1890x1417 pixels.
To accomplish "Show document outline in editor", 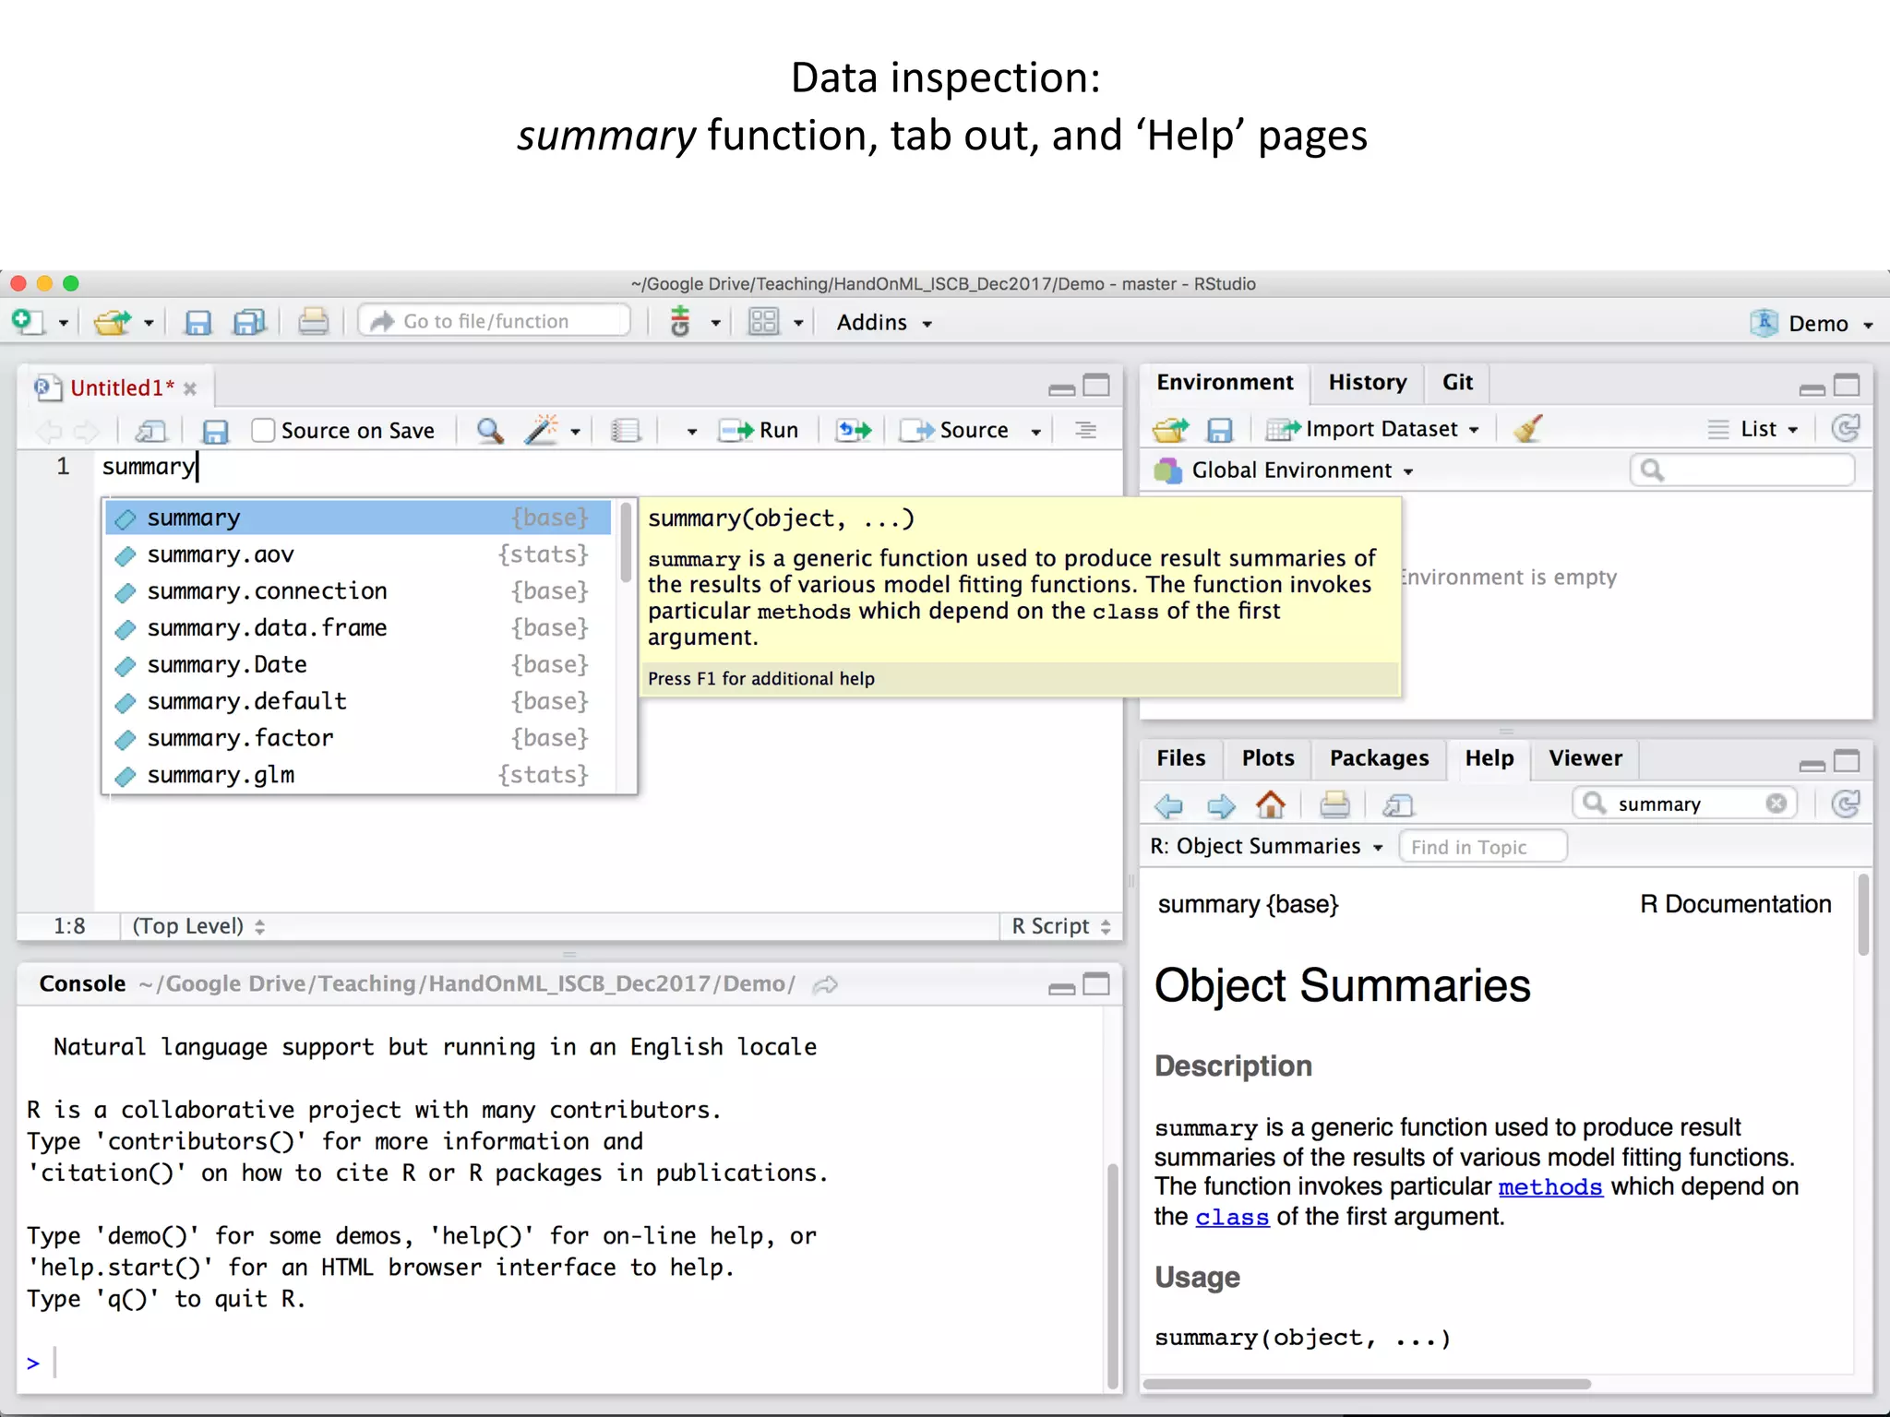I will tap(1086, 430).
